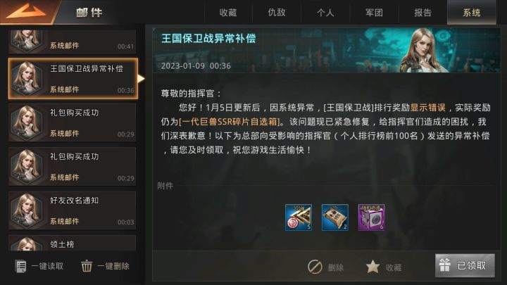Click the 已领取 claimed button

[465, 265]
